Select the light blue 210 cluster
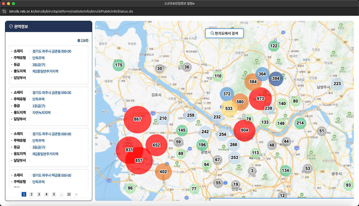This screenshot has width=359, height=206. tap(163, 118)
